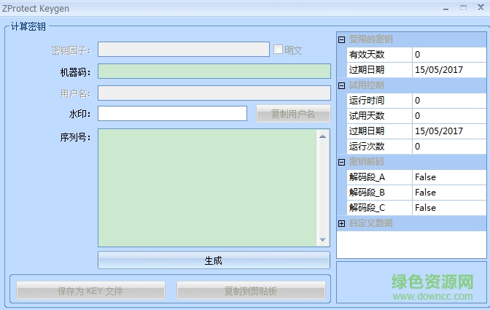
Task: Select 过期日期 value under 试用控制
Action: point(449,131)
